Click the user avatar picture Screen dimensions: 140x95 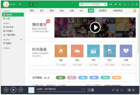coord(6,4)
